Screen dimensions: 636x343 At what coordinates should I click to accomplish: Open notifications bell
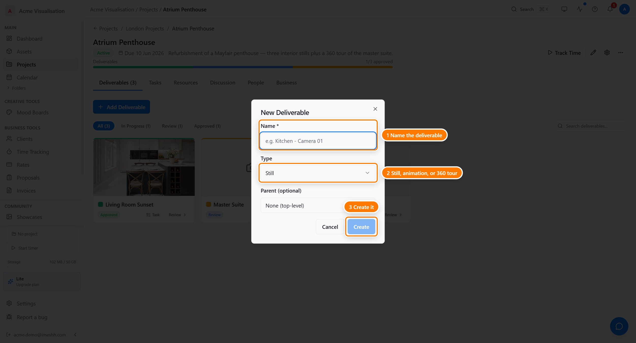tap(610, 9)
